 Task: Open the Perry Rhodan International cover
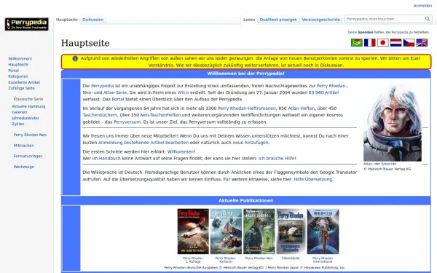[323, 232]
